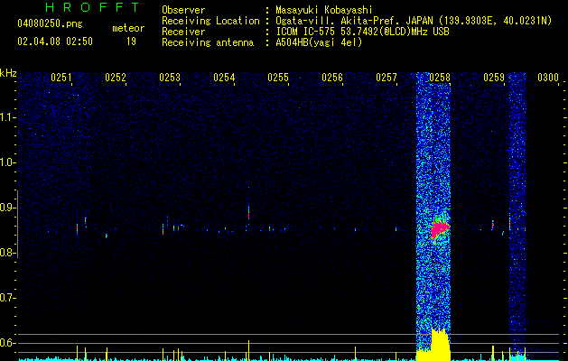This screenshot has width=568, height=361.
Task: Click the 0257 time marker
Action: (x=386, y=78)
